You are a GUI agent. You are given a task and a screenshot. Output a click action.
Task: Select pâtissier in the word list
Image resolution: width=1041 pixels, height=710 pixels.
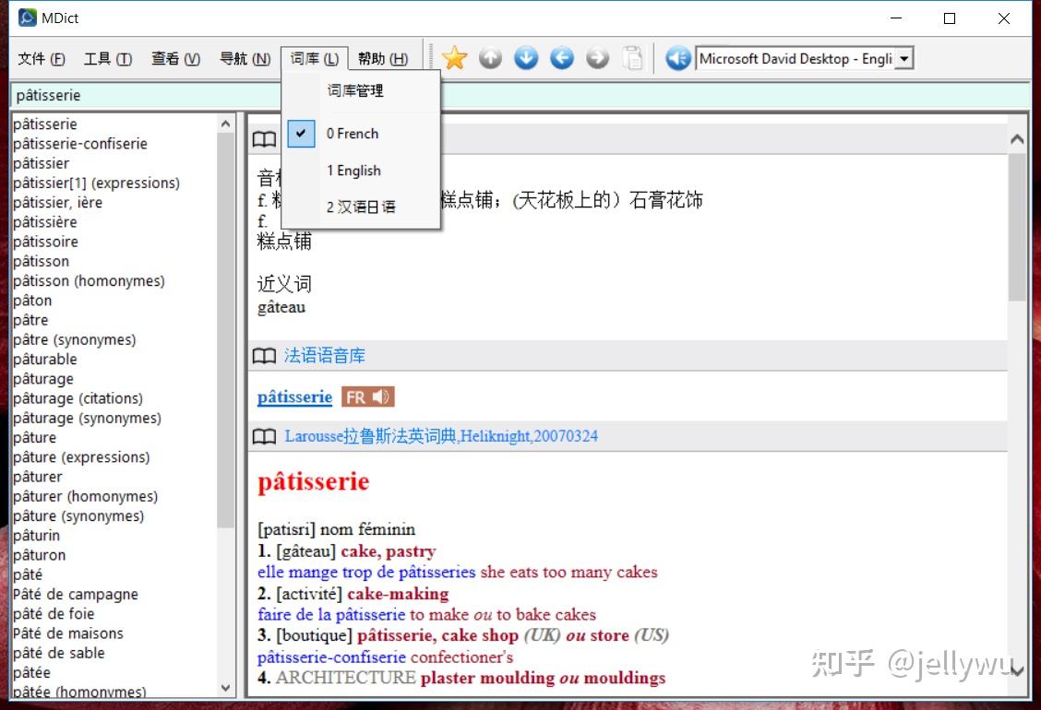tap(41, 163)
